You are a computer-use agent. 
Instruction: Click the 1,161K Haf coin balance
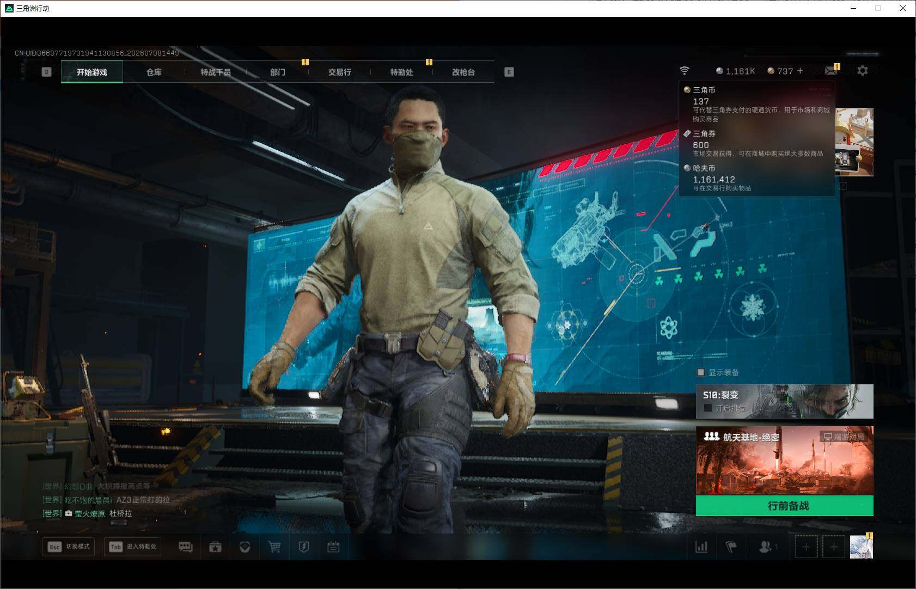tap(735, 71)
